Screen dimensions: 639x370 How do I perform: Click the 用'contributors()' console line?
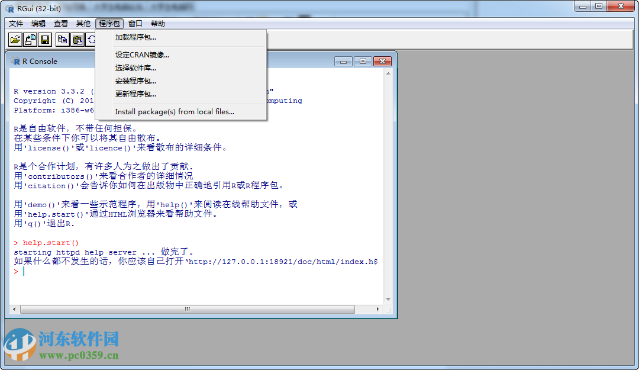pos(104,176)
